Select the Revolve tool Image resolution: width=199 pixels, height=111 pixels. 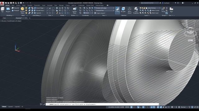tap(8, 10)
